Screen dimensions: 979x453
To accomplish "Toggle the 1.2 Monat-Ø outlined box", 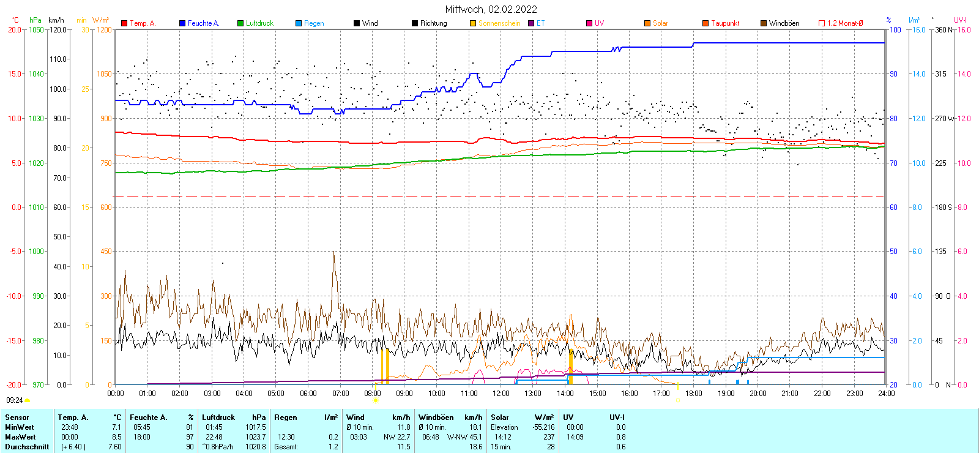I will click(822, 23).
